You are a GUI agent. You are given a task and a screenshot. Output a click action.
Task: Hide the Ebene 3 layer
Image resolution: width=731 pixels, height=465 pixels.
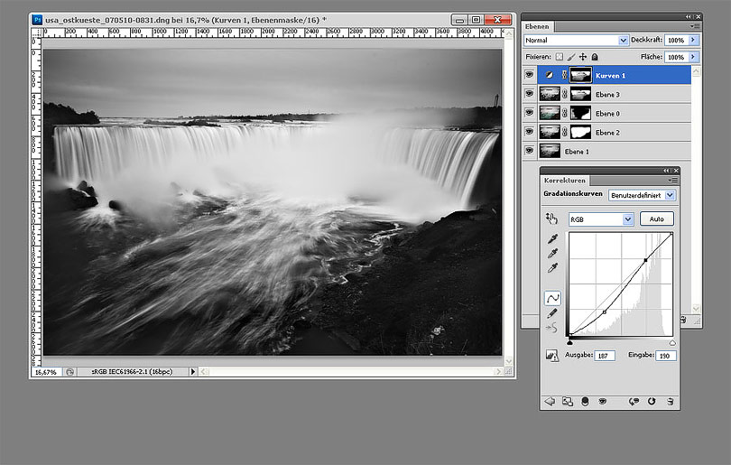click(529, 94)
